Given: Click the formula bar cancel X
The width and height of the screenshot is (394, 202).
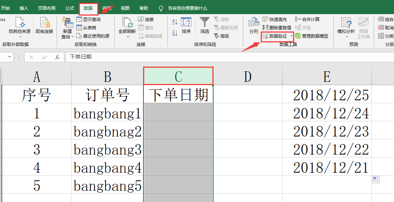Looking at the screenshot, I should [31, 57].
